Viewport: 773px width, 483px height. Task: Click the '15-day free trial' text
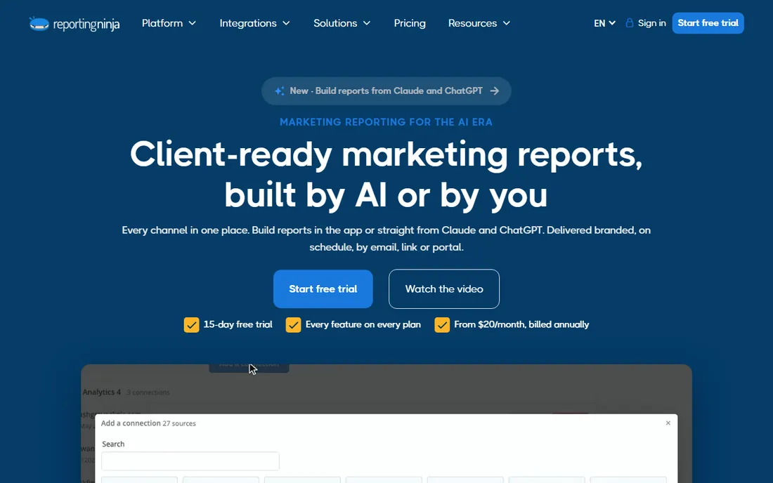[x=238, y=324]
